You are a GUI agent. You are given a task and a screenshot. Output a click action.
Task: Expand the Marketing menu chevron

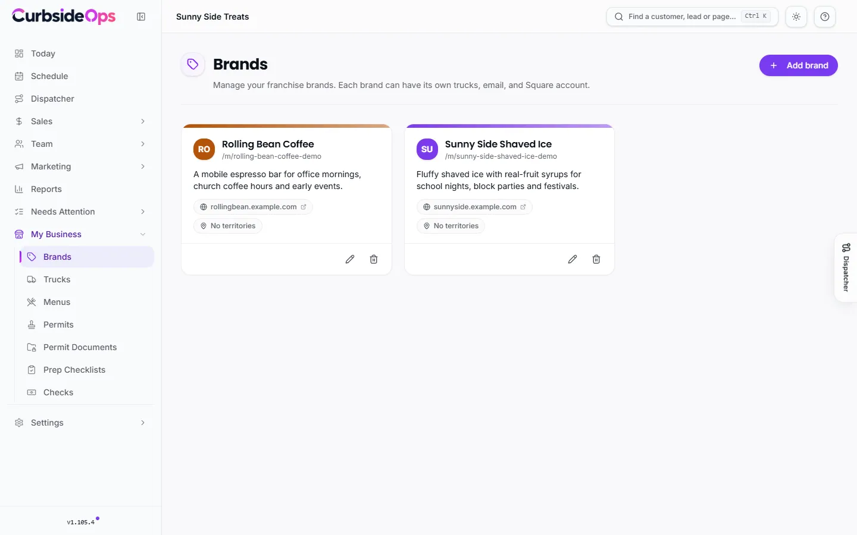click(x=143, y=166)
